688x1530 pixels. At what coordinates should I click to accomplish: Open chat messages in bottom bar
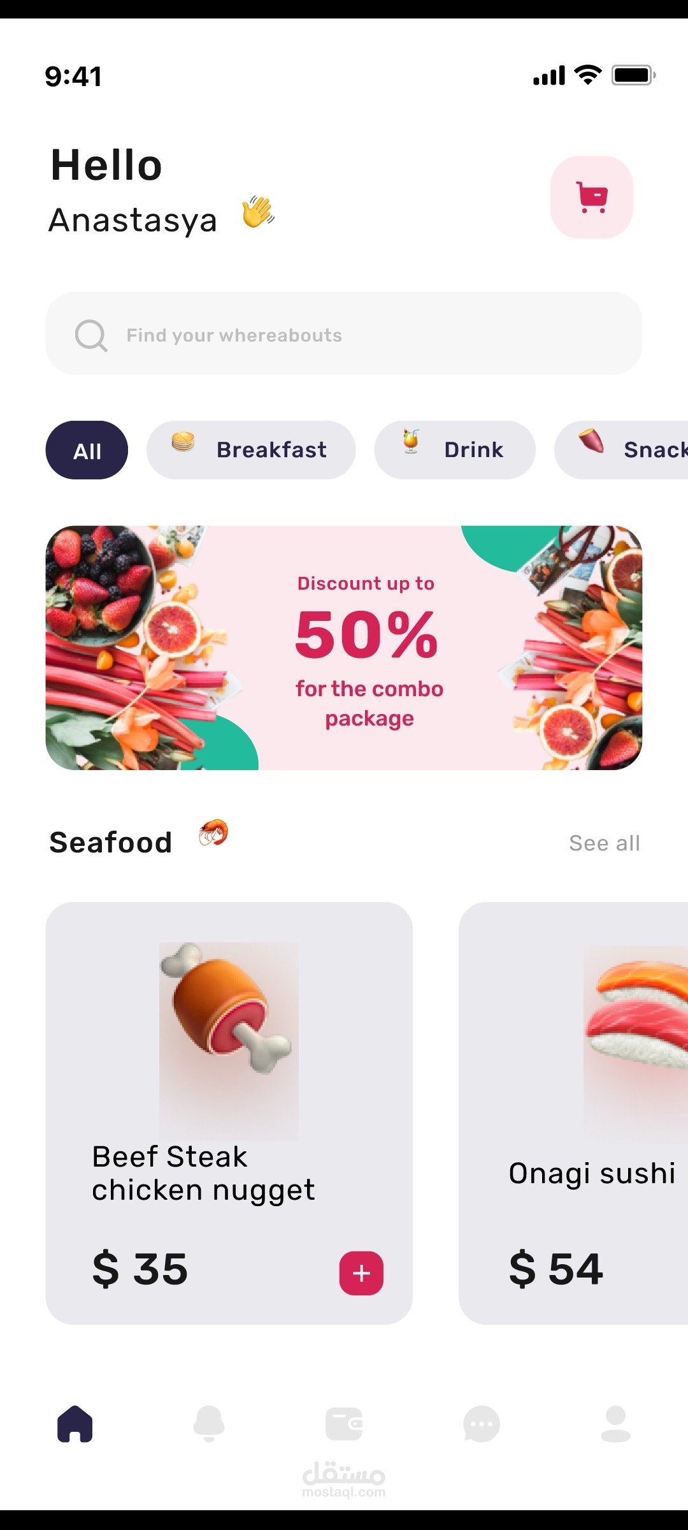coord(482,1424)
